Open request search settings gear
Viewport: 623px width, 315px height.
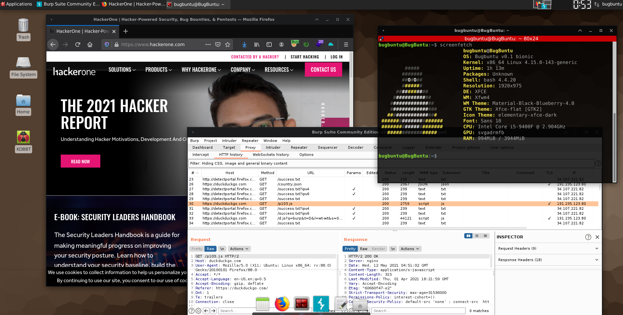[x=198, y=311]
